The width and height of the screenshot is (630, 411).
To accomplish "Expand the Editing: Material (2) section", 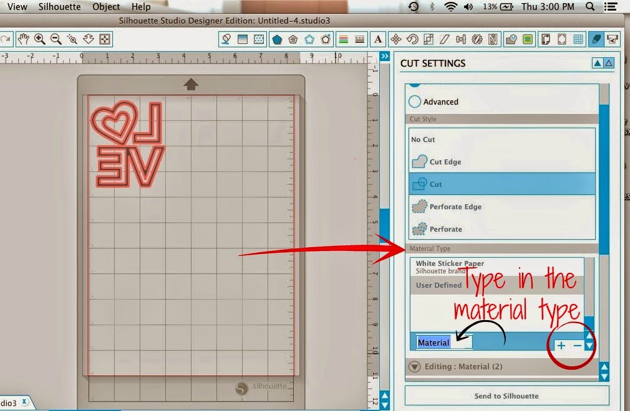I will (x=414, y=366).
